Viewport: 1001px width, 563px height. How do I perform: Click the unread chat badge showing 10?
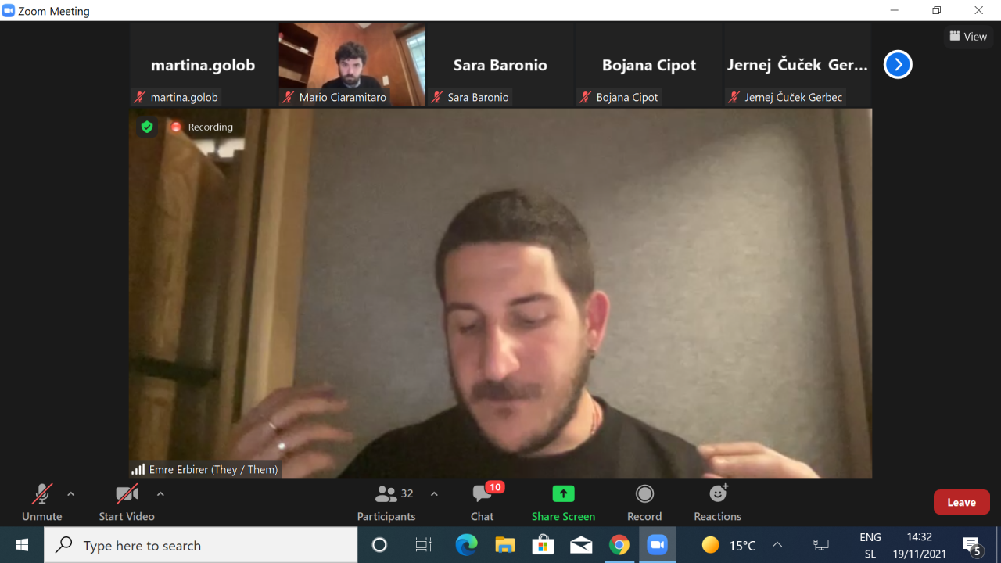tap(495, 487)
